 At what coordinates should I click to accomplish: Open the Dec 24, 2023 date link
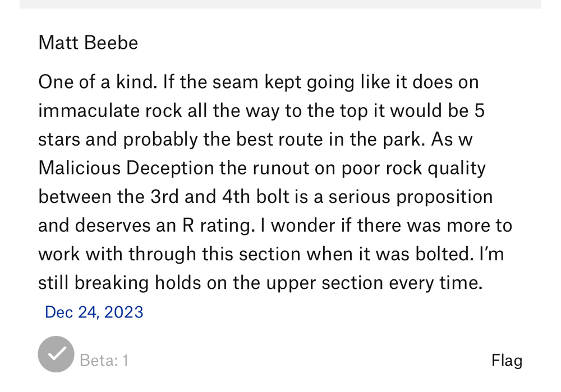click(94, 312)
